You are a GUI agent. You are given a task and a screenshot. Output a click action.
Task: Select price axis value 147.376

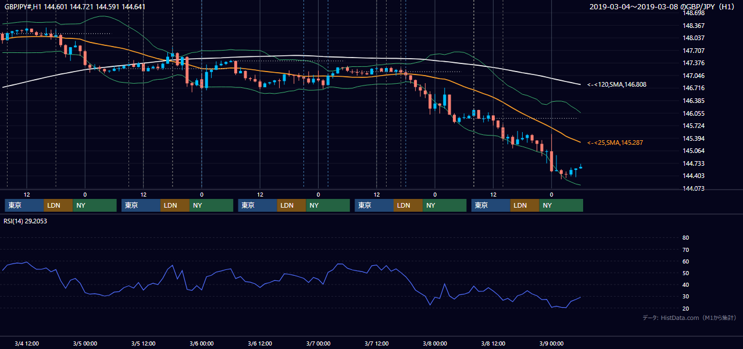coord(694,63)
